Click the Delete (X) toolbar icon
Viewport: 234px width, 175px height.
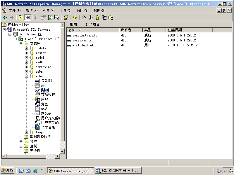coord(36,17)
